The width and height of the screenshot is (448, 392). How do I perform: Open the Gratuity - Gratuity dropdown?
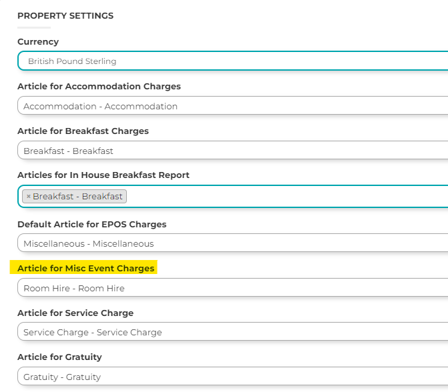233,376
